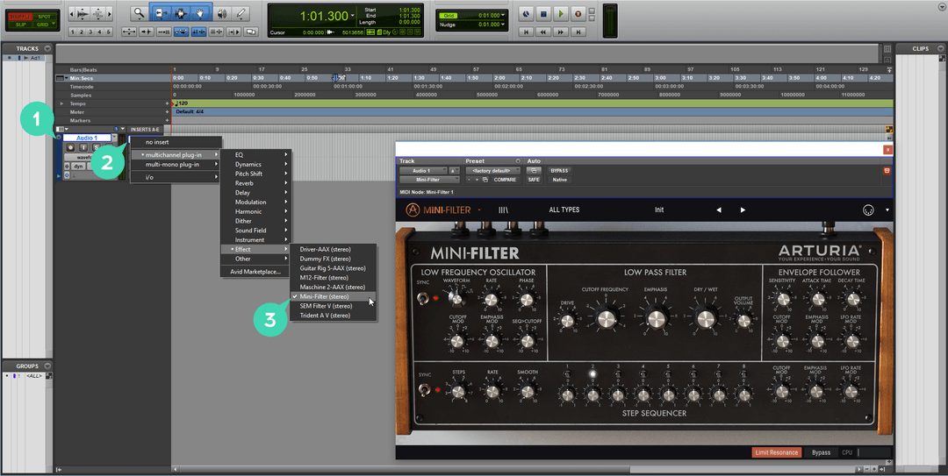Click Go to End transport button

pos(578,32)
